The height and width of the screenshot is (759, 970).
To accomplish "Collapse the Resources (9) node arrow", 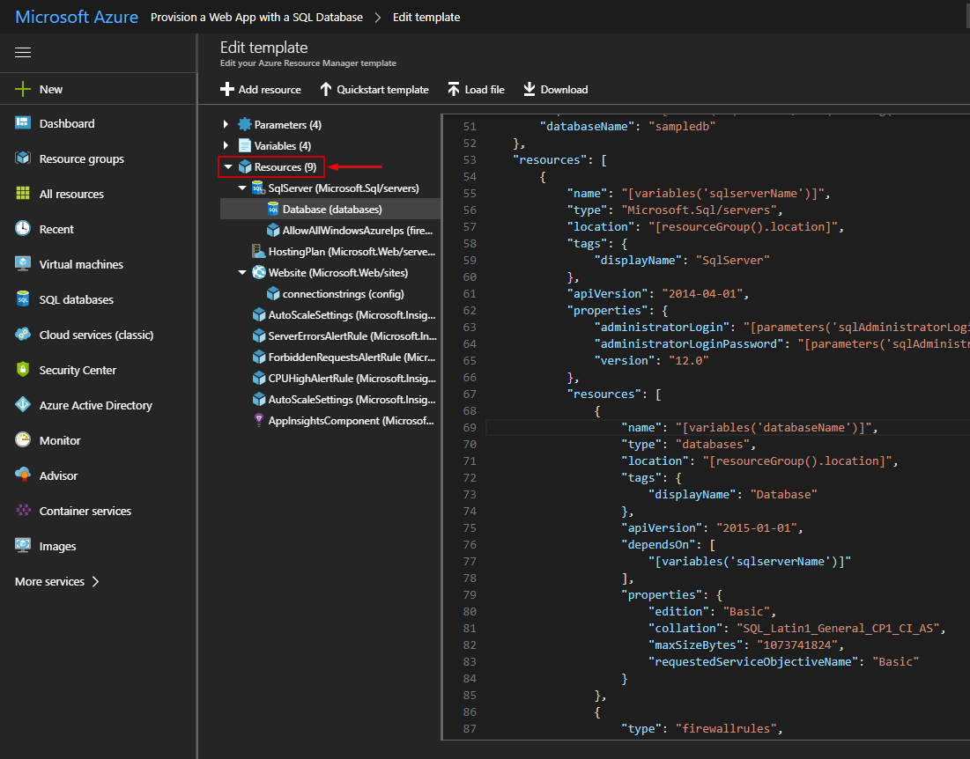I will pos(228,167).
